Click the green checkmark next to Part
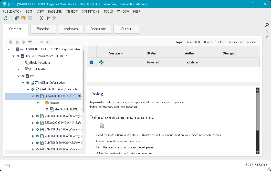Image resolution: width=271 pixels, height=171 pixels. click(23, 76)
